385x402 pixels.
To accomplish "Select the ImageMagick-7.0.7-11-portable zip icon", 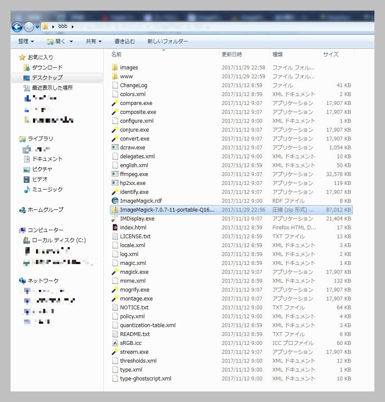I will [x=115, y=210].
